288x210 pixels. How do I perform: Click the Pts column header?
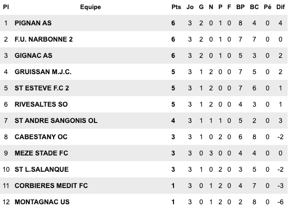[x=176, y=7]
